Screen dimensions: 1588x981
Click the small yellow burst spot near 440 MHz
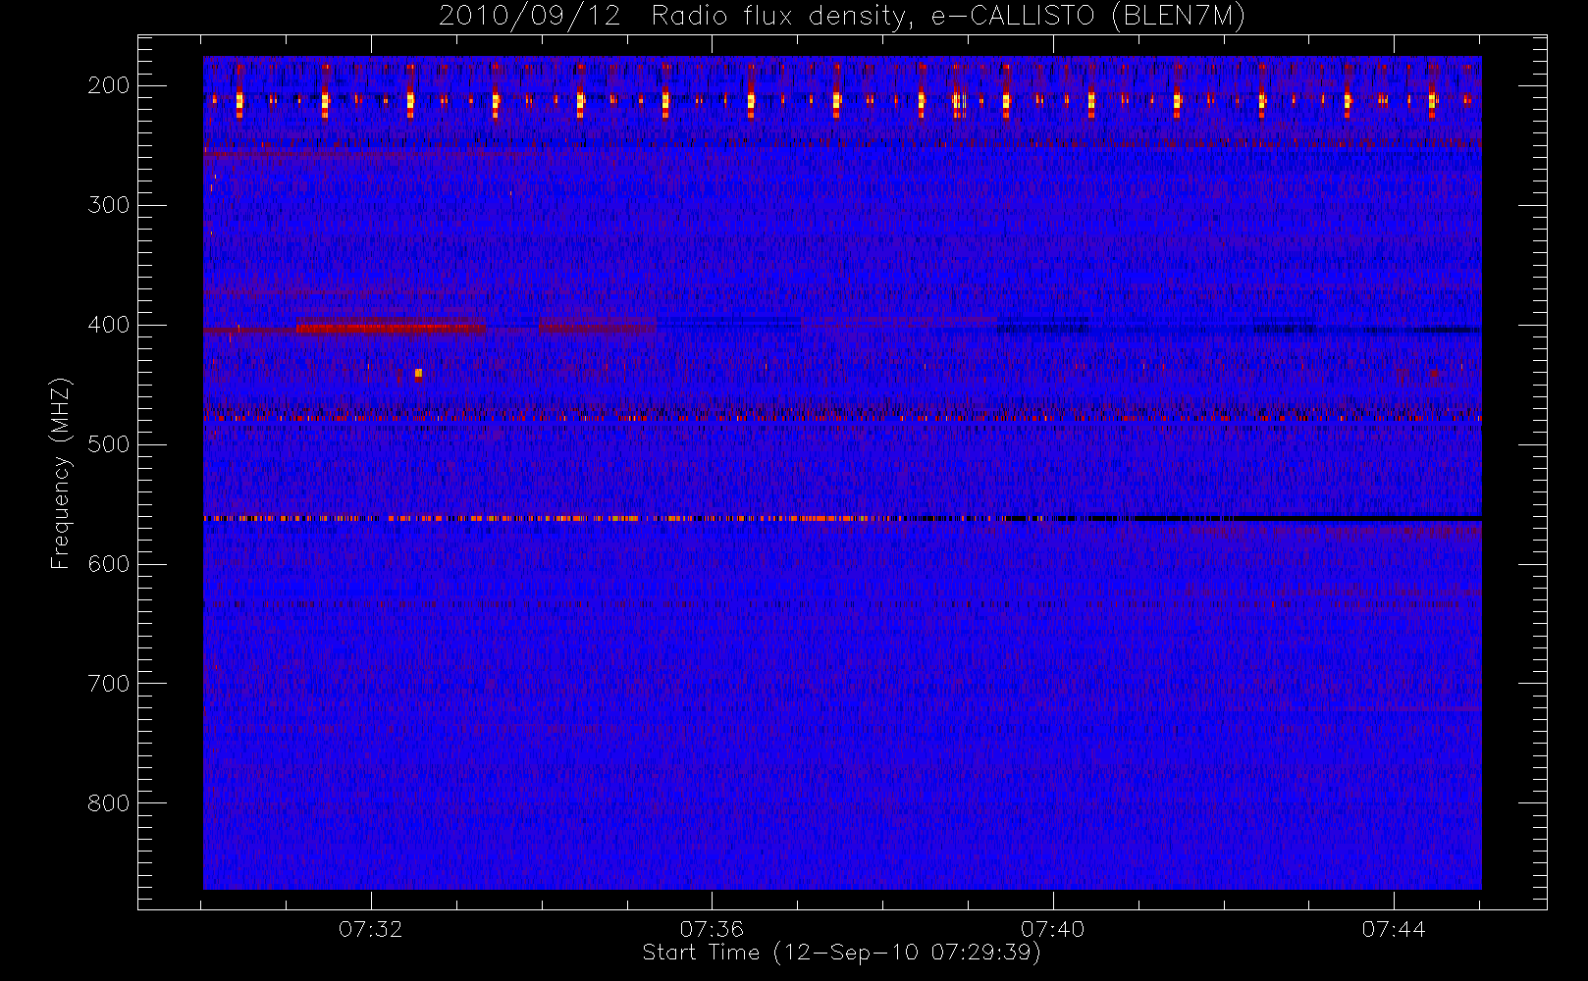[x=418, y=373]
